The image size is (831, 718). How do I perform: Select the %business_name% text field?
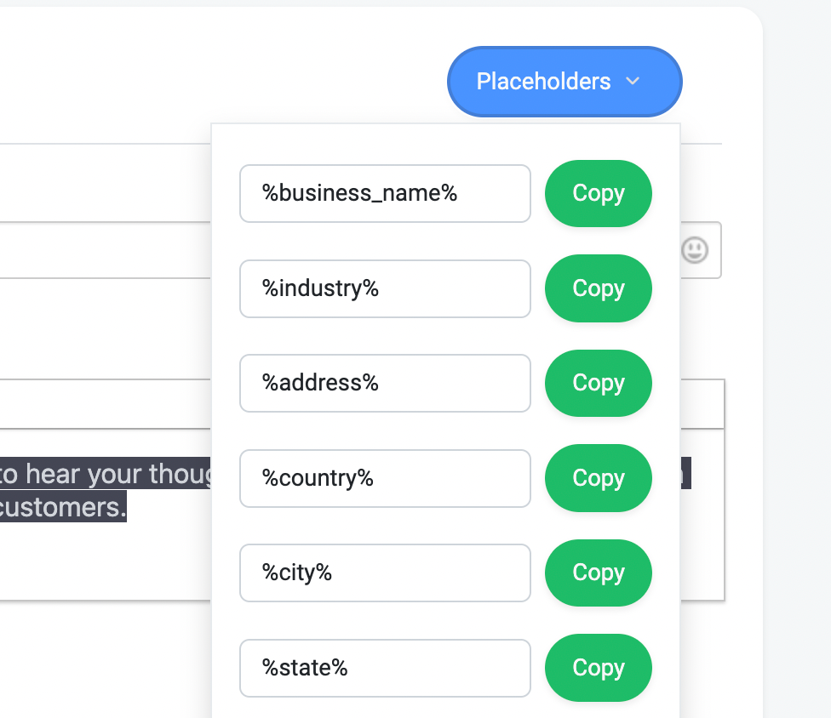(x=385, y=193)
